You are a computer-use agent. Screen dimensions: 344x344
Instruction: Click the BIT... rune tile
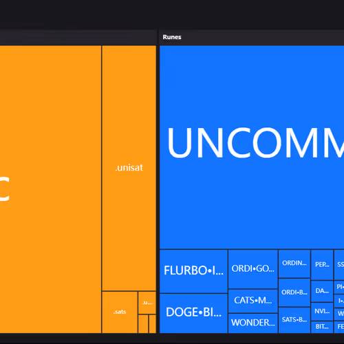pos(322,327)
